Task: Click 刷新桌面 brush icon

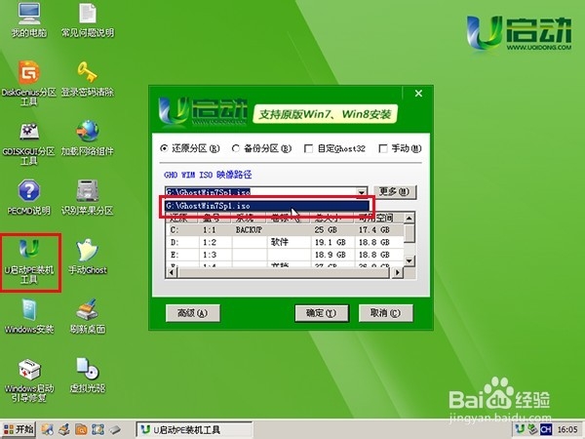Action: tap(88, 316)
